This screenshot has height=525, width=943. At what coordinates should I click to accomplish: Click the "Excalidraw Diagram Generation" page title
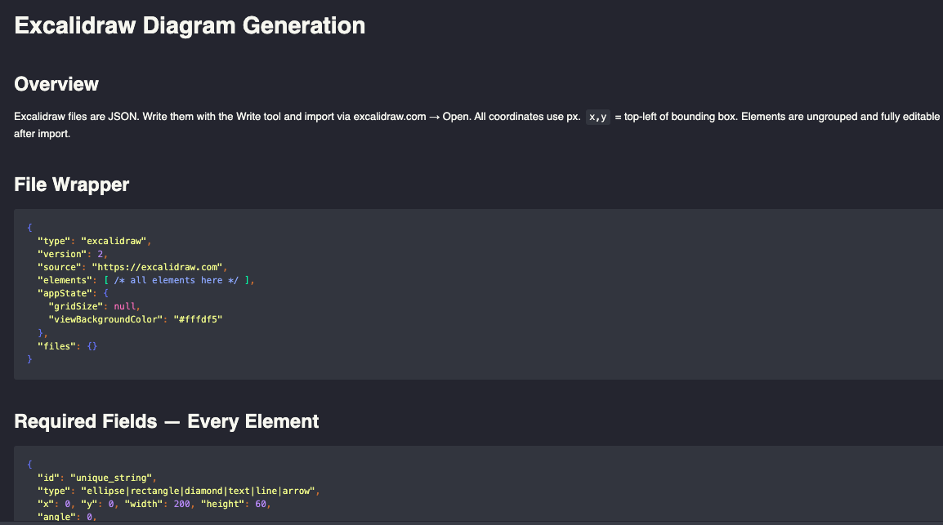(188, 25)
